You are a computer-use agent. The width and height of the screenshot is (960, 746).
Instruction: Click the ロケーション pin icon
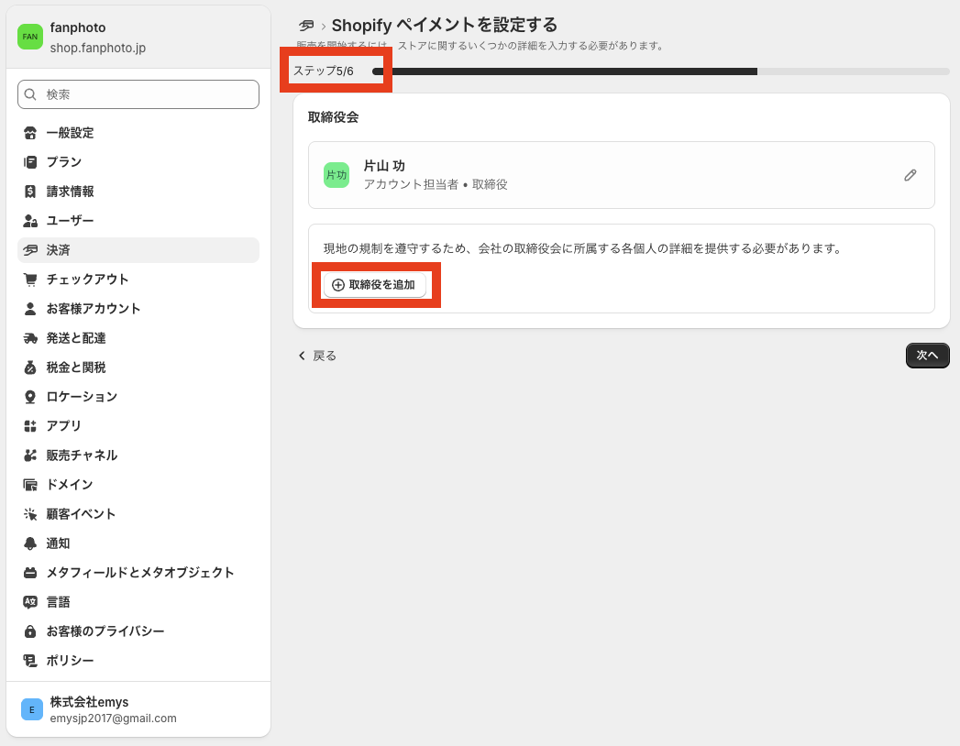30,397
